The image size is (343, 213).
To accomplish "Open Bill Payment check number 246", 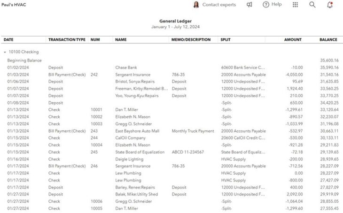I will click(x=94, y=166).
